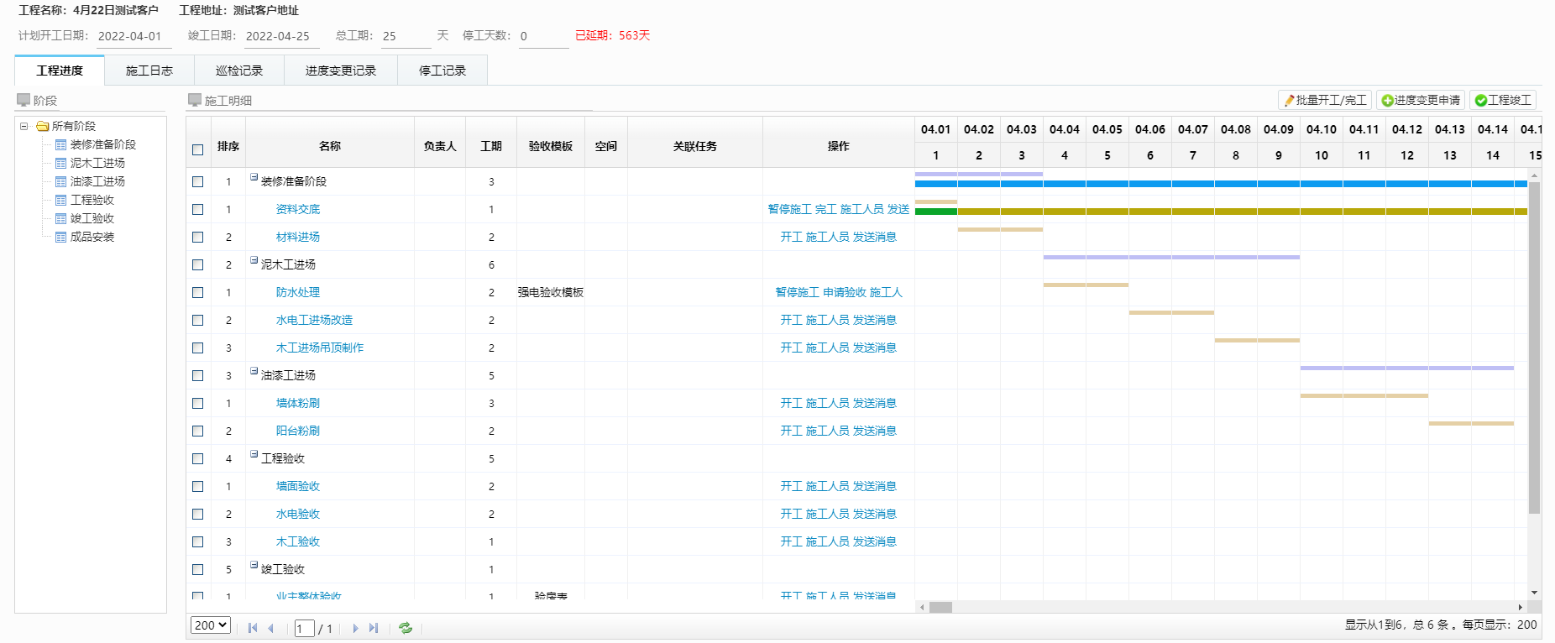Go to first page using pagination icon
The height and width of the screenshot is (643, 1555).
[x=253, y=628]
